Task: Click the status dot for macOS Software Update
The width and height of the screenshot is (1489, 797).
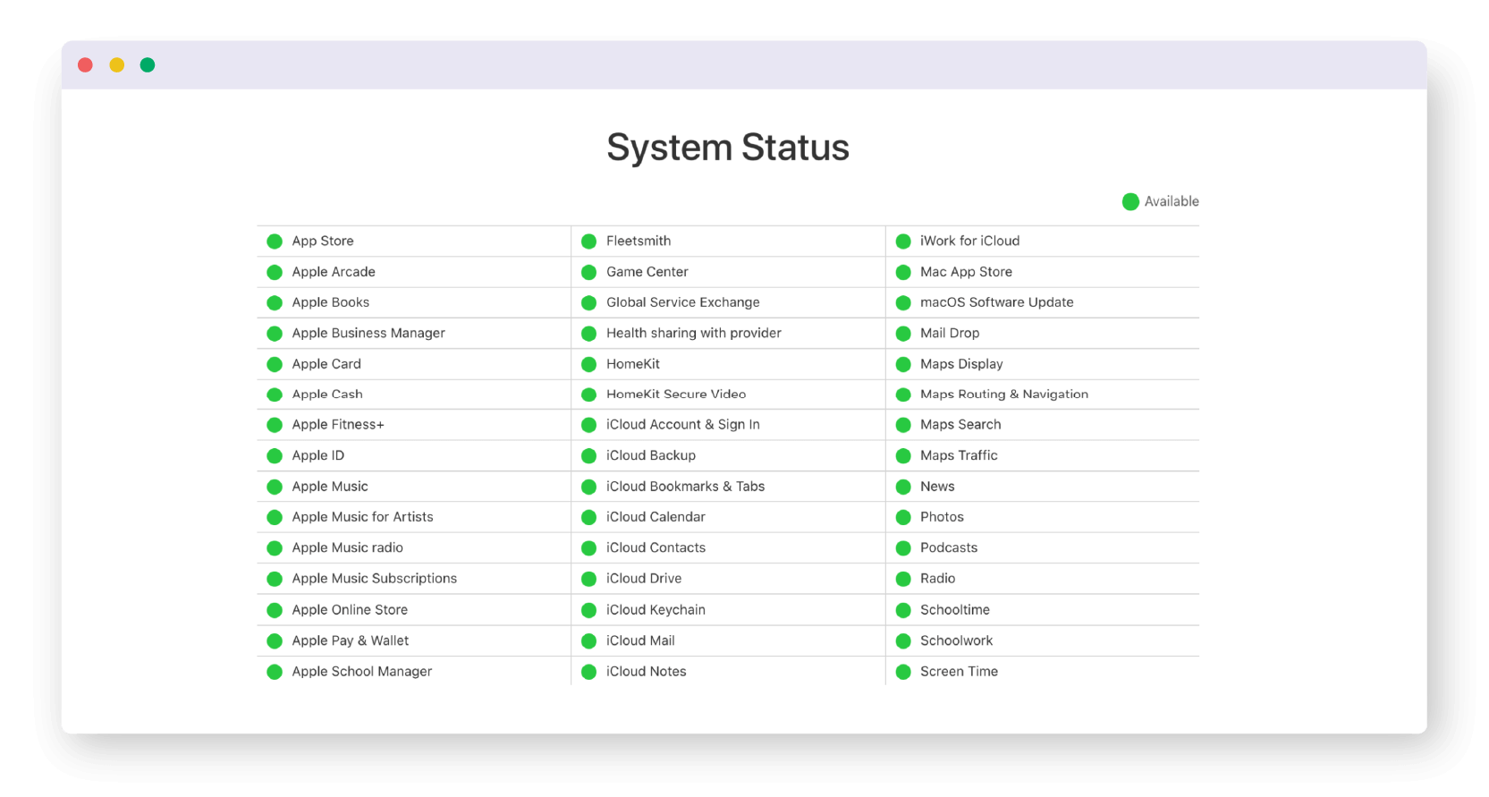Action: [903, 303]
